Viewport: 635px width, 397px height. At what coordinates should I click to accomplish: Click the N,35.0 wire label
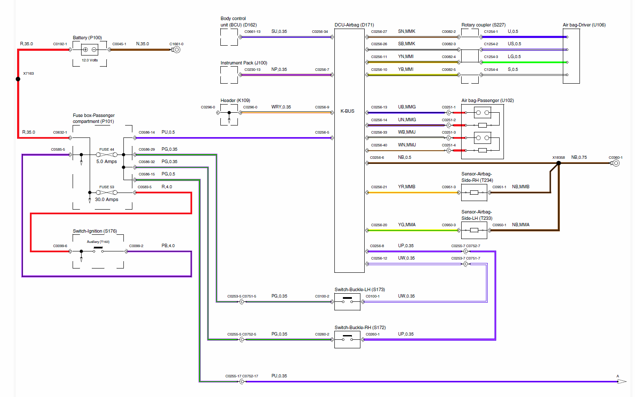click(x=143, y=44)
